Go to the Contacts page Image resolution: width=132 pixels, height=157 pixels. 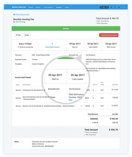[x=31, y=7]
